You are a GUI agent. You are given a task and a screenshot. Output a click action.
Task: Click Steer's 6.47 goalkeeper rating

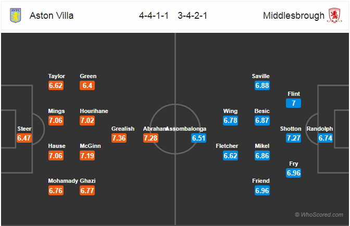point(24,138)
